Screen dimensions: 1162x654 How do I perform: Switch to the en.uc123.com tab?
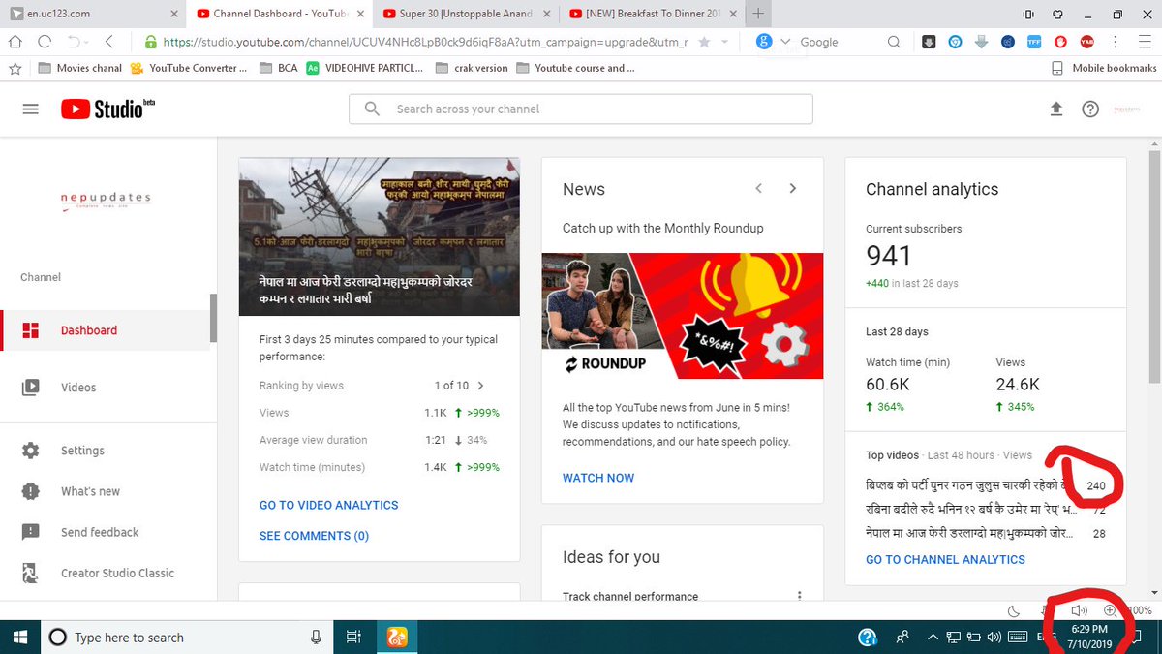[92, 14]
